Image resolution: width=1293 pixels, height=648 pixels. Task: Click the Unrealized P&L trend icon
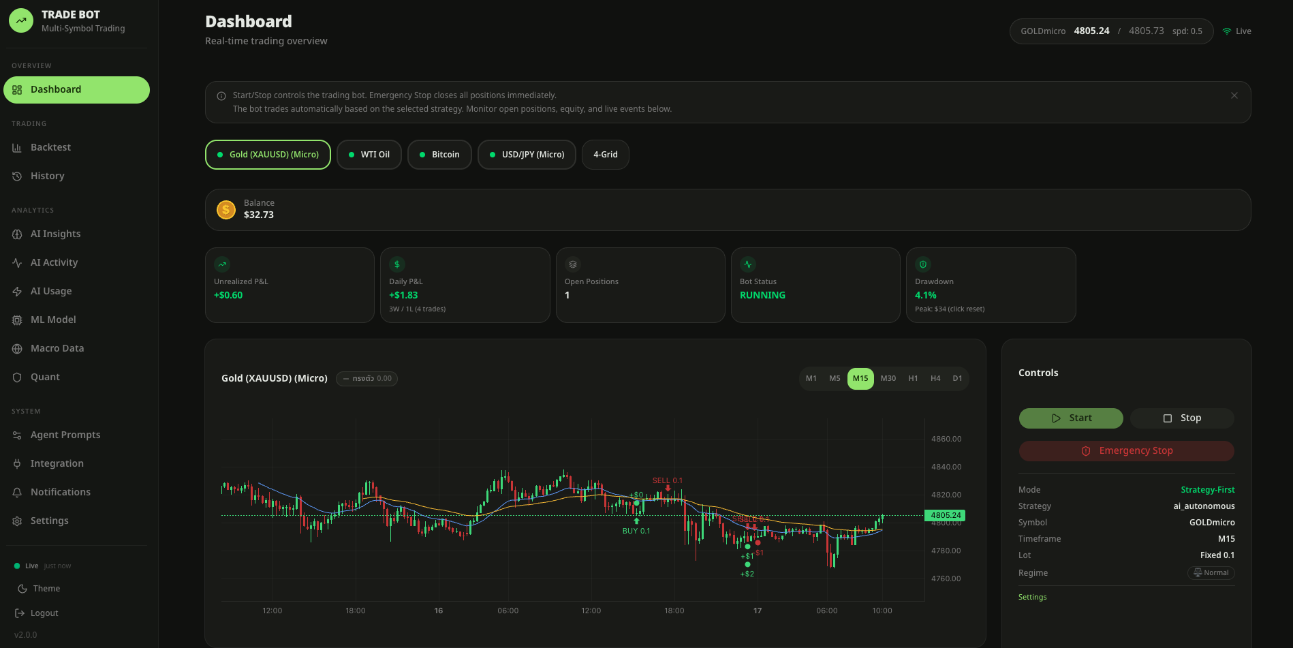(222, 264)
